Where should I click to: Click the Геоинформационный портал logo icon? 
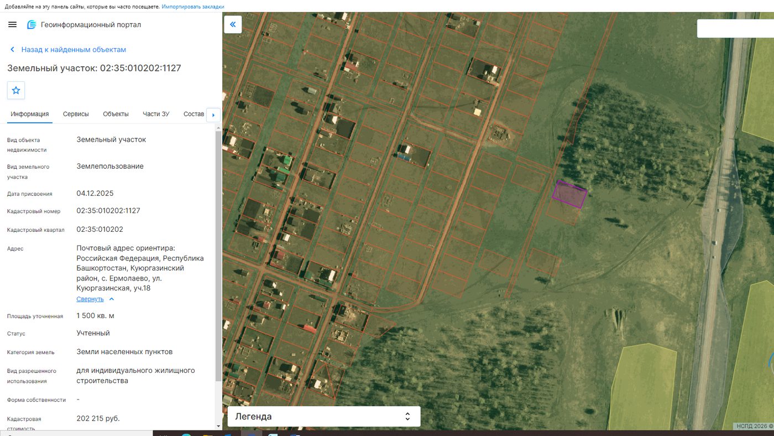pos(32,25)
